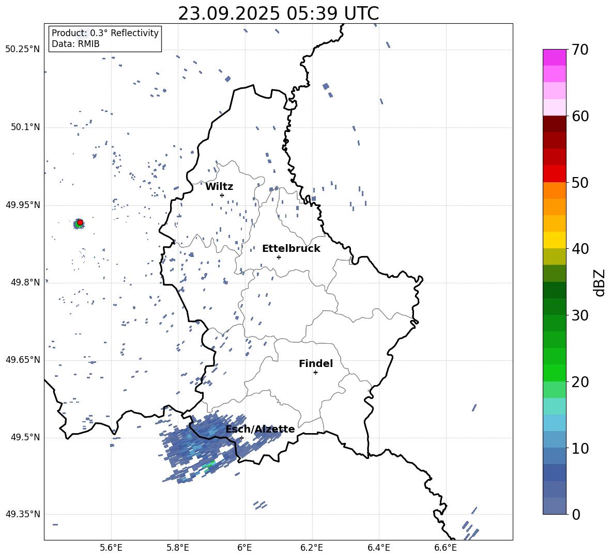Click the cross marker under Ettelbruck
Viewport: 612px width, 558px height.
tap(279, 257)
